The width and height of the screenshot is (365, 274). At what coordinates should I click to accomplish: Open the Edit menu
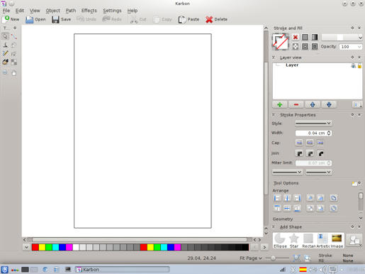20,11
